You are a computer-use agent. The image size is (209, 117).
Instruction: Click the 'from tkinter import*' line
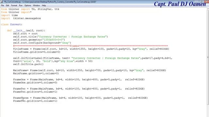16,12
